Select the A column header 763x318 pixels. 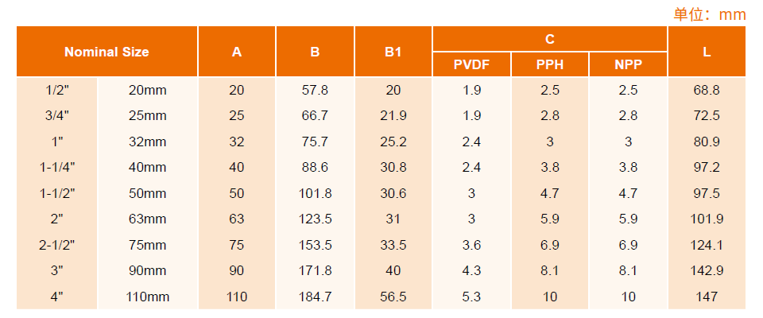pyautogui.click(x=237, y=52)
